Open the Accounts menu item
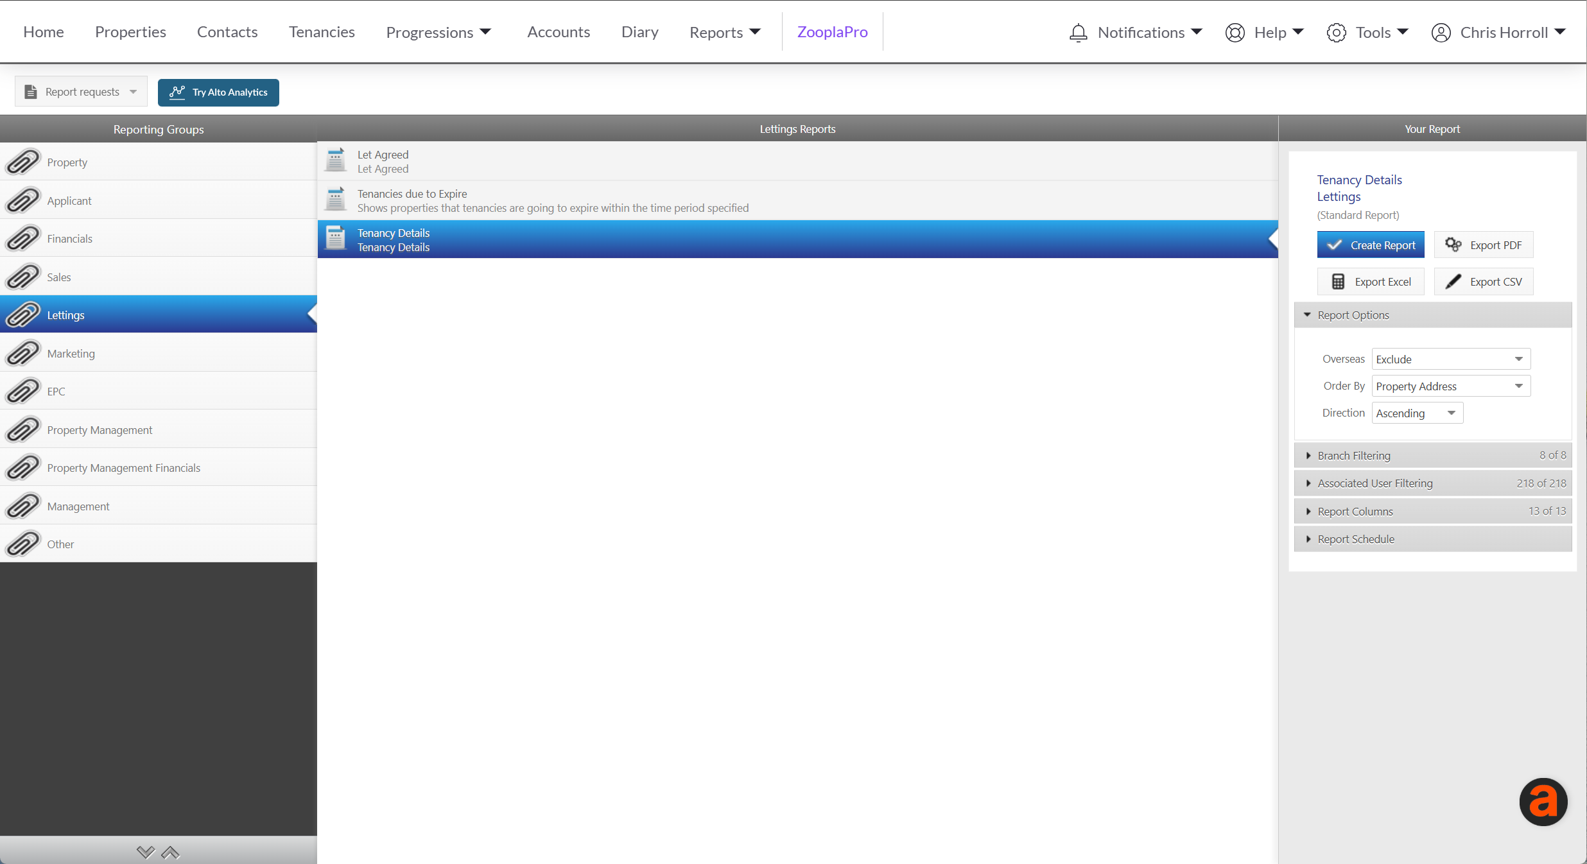The width and height of the screenshot is (1587, 864). [559, 32]
